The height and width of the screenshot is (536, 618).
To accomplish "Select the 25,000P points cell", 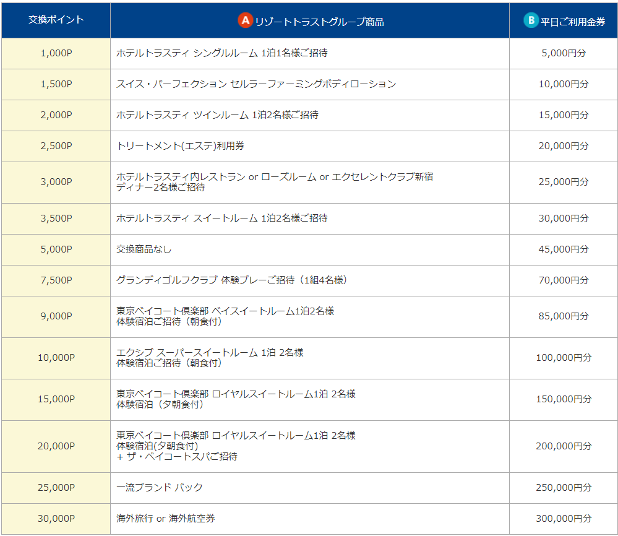I will tap(56, 488).
